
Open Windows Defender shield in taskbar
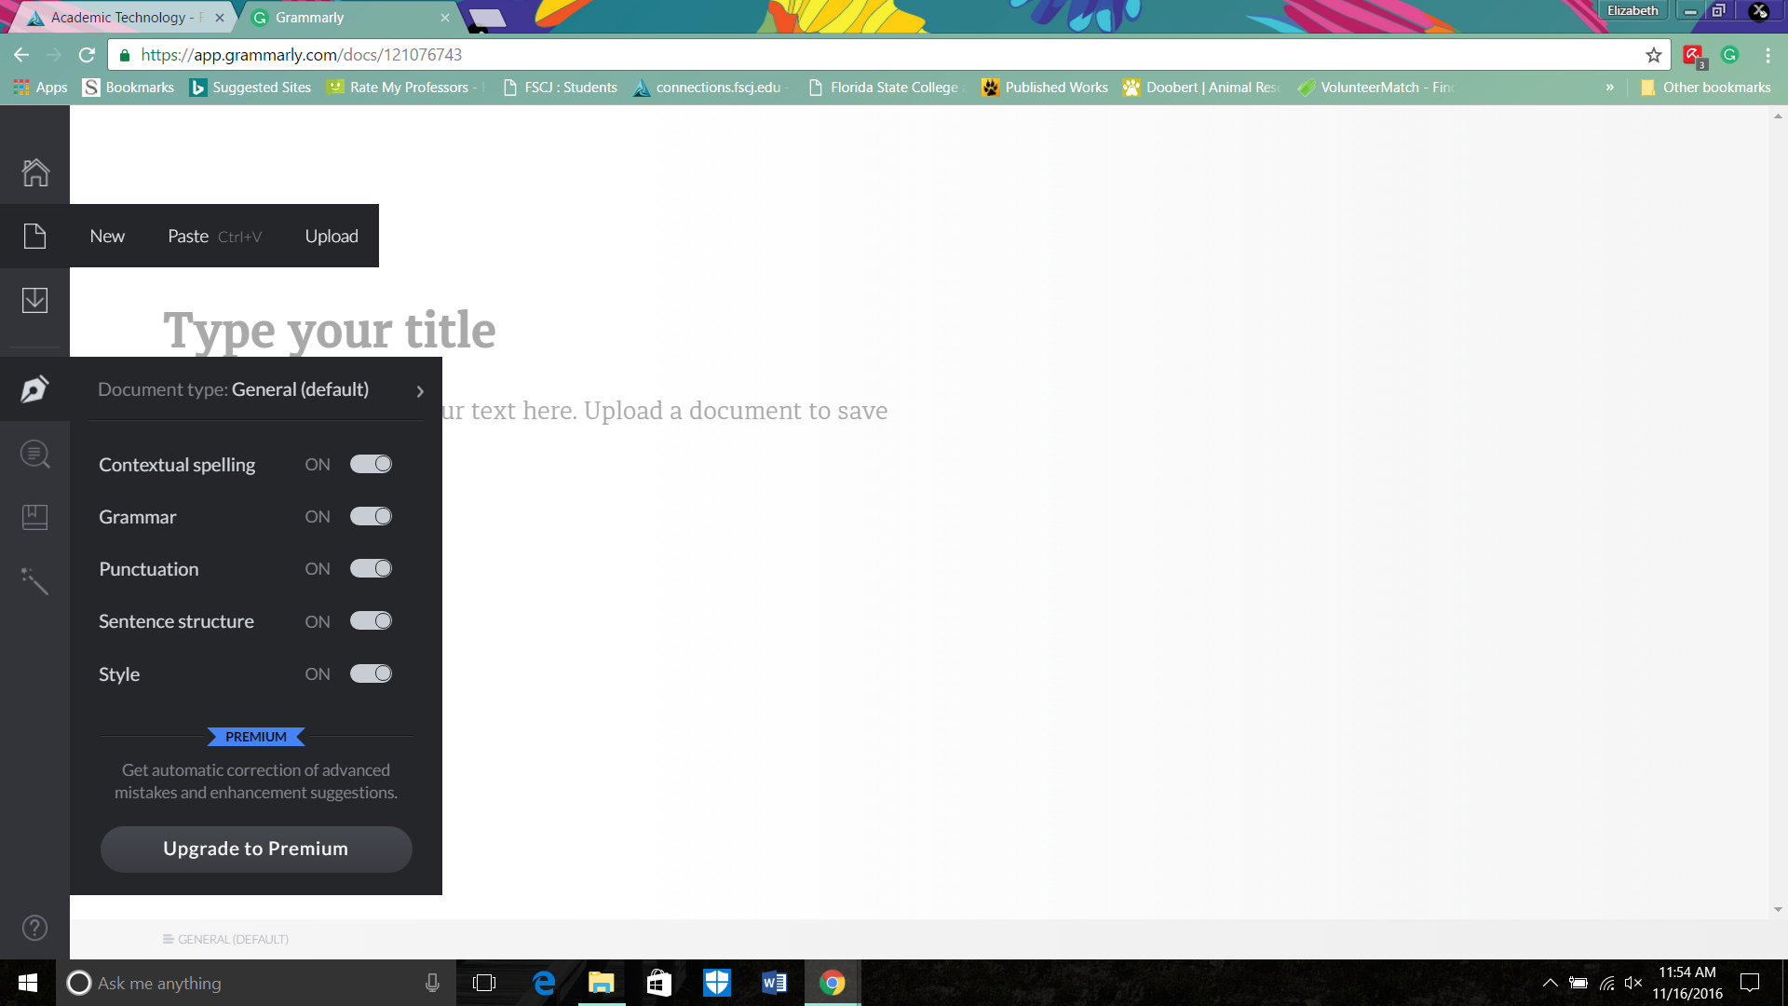click(717, 983)
